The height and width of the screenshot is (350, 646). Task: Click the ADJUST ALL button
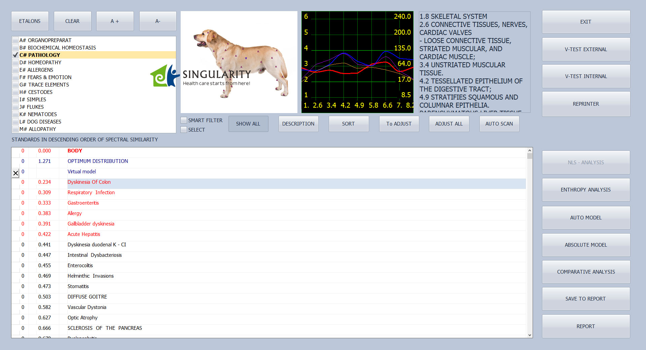click(x=449, y=124)
